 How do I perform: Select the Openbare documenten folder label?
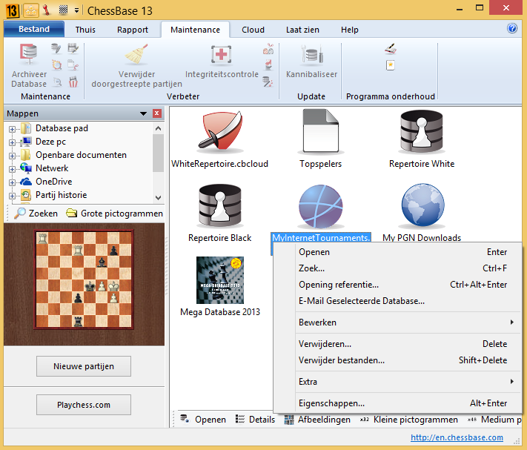tap(81, 155)
